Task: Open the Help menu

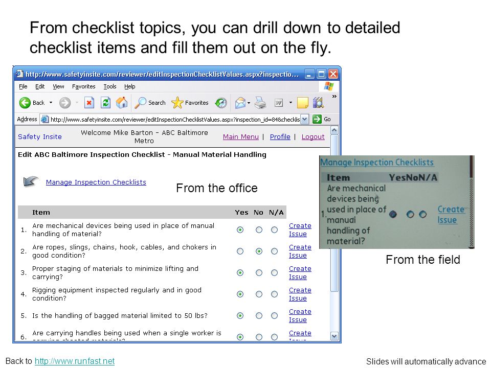Action: tap(129, 86)
